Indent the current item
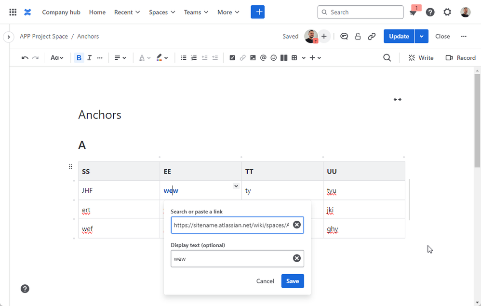This screenshot has width=481, height=306. click(215, 58)
